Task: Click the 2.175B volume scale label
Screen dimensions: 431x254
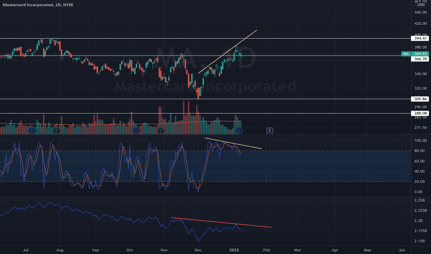Action: [420, 231]
